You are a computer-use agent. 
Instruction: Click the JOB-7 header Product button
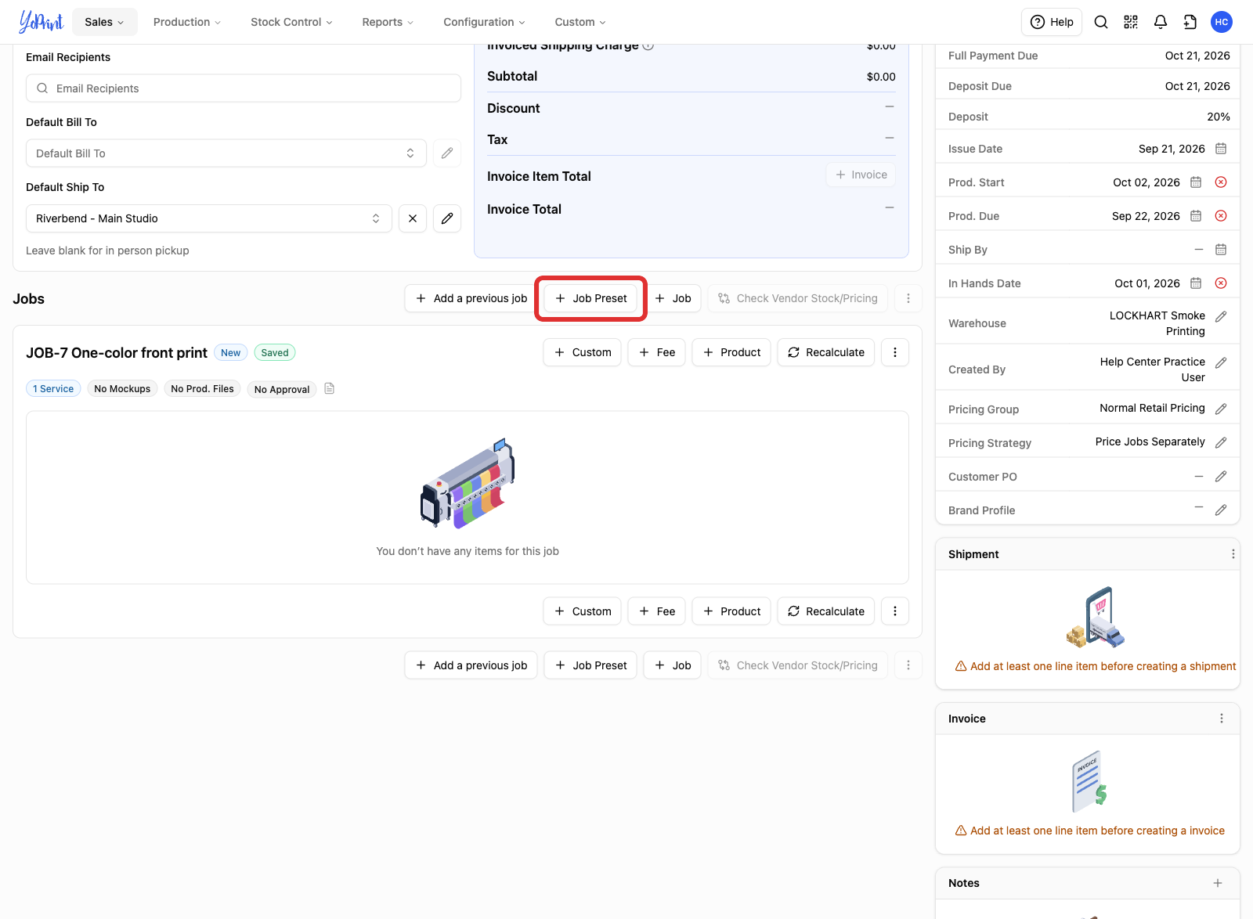[731, 352]
